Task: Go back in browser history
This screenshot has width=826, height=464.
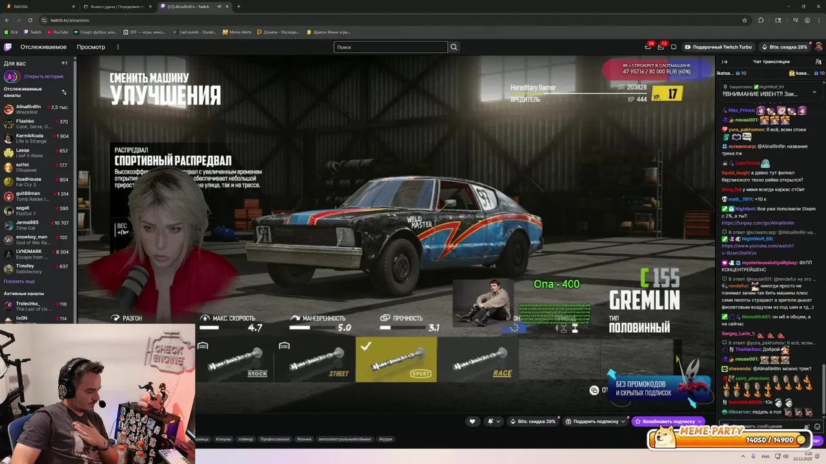Action: coord(7,20)
